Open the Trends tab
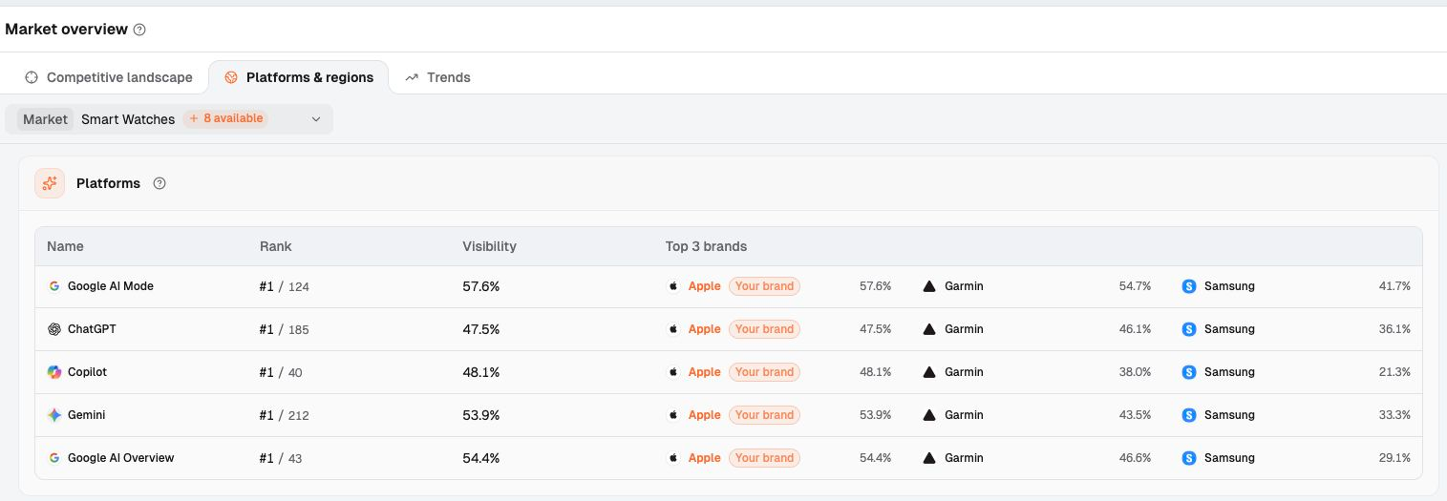Image resolution: width=1447 pixels, height=501 pixels. point(437,77)
